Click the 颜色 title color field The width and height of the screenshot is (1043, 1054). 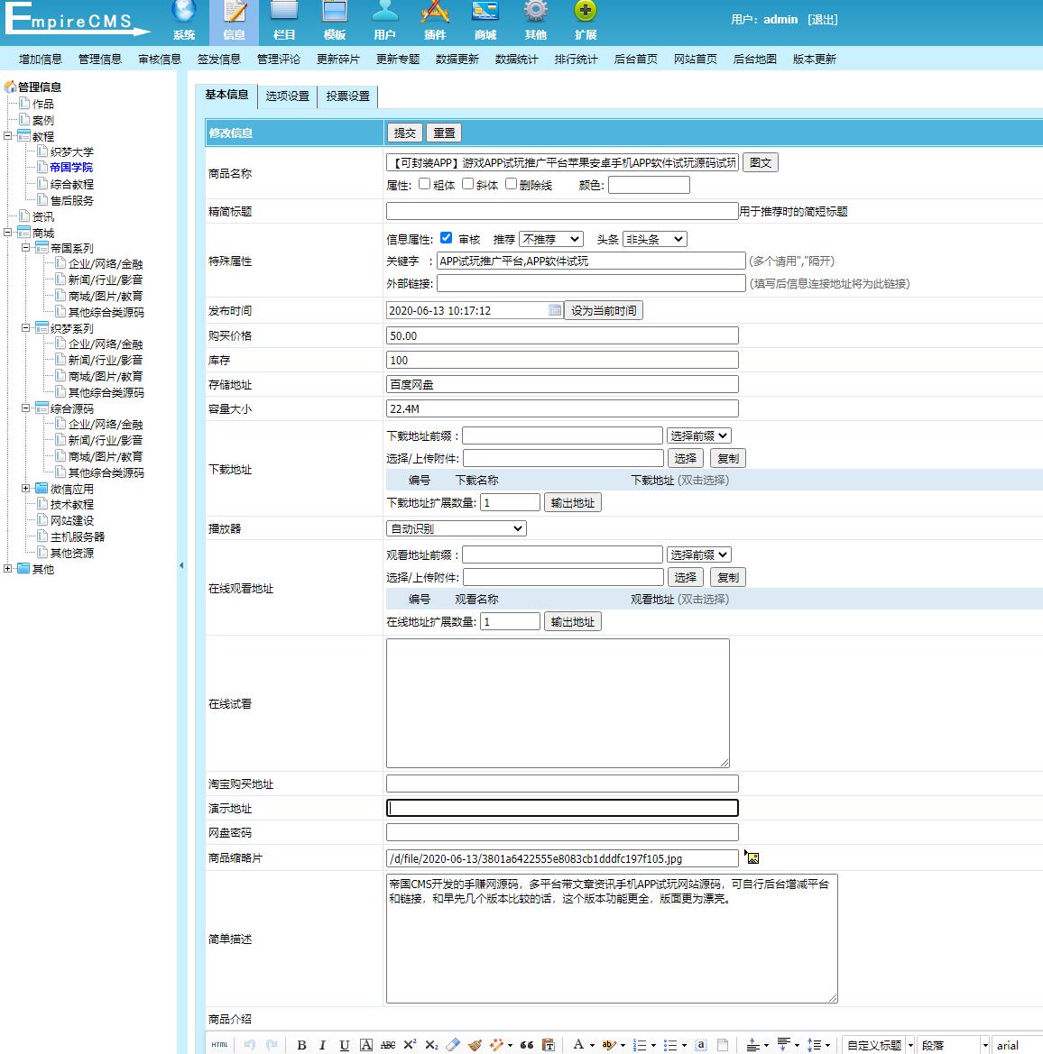(x=649, y=185)
